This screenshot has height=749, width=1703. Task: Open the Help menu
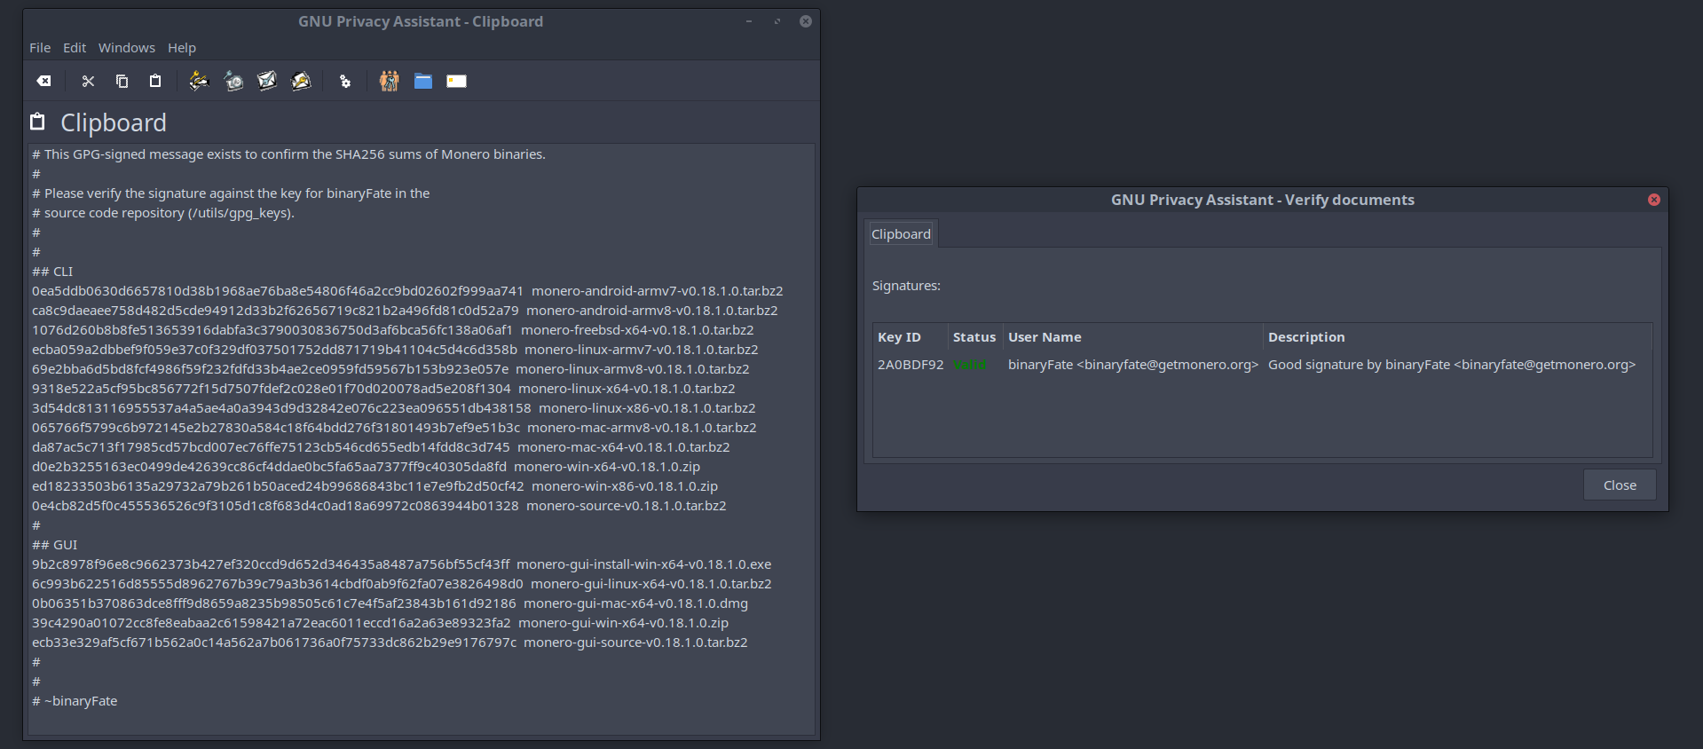click(x=182, y=48)
